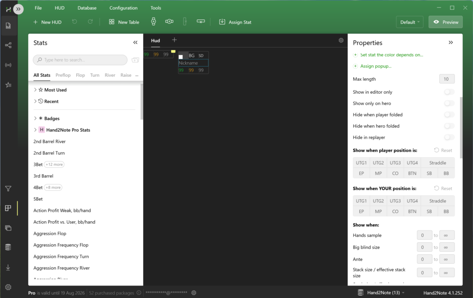Click the New HUD button
The width and height of the screenshot is (473, 298).
pos(48,22)
